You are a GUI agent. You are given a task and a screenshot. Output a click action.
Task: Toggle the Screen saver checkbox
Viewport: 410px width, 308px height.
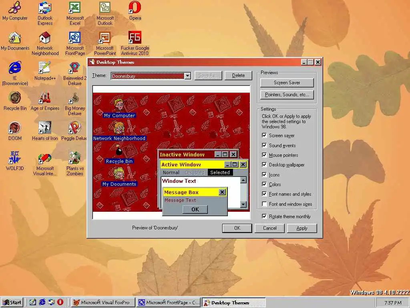point(264,136)
